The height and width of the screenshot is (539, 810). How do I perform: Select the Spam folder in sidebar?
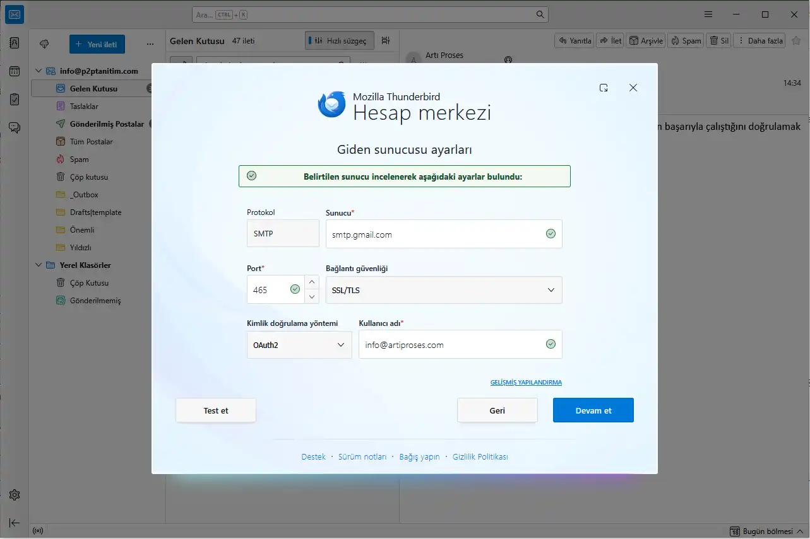click(x=79, y=159)
